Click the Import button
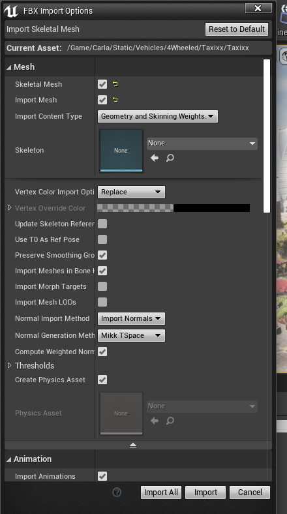The width and height of the screenshot is (287, 514). [205, 492]
